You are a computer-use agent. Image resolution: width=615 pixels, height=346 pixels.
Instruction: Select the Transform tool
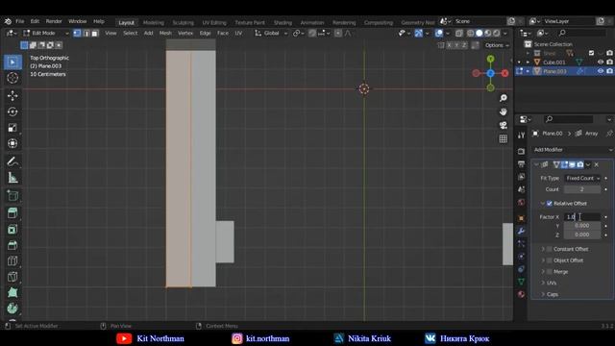coord(12,143)
